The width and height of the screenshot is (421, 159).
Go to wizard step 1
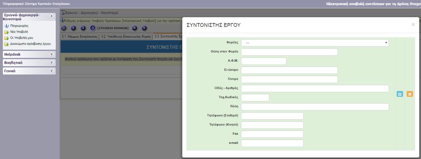pyautogui.click(x=74, y=28)
